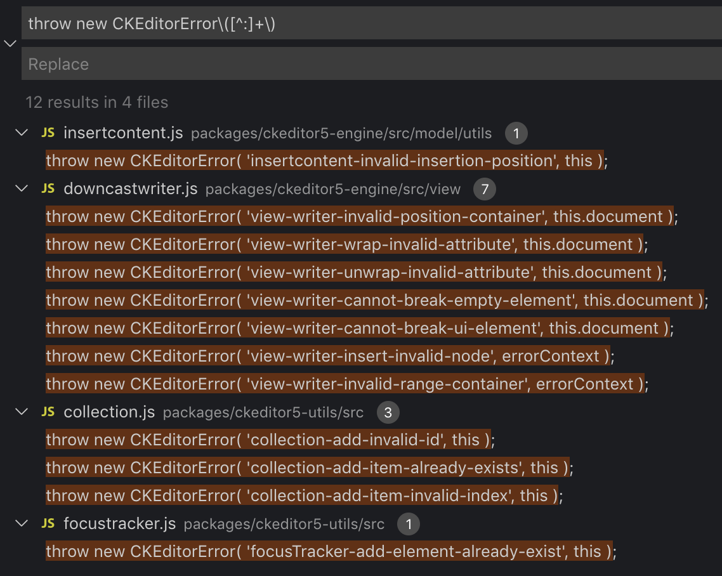Open 'view-writer-cannot-break-empty-element' match
Viewport: 722px width, 576px height.
(x=377, y=300)
